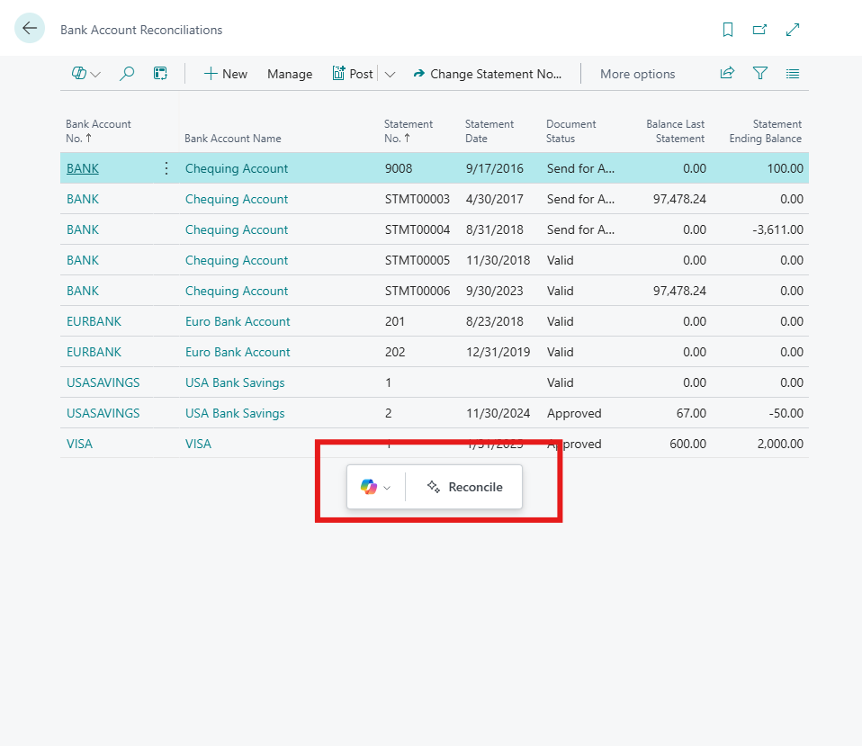This screenshot has height=746, width=862.
Task: Click Balance Last Statement column header
Action: [x=675, y=130]
